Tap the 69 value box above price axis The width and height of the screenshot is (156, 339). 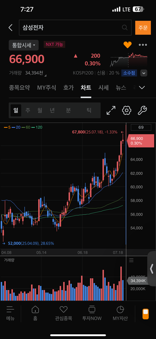(141, 127)
